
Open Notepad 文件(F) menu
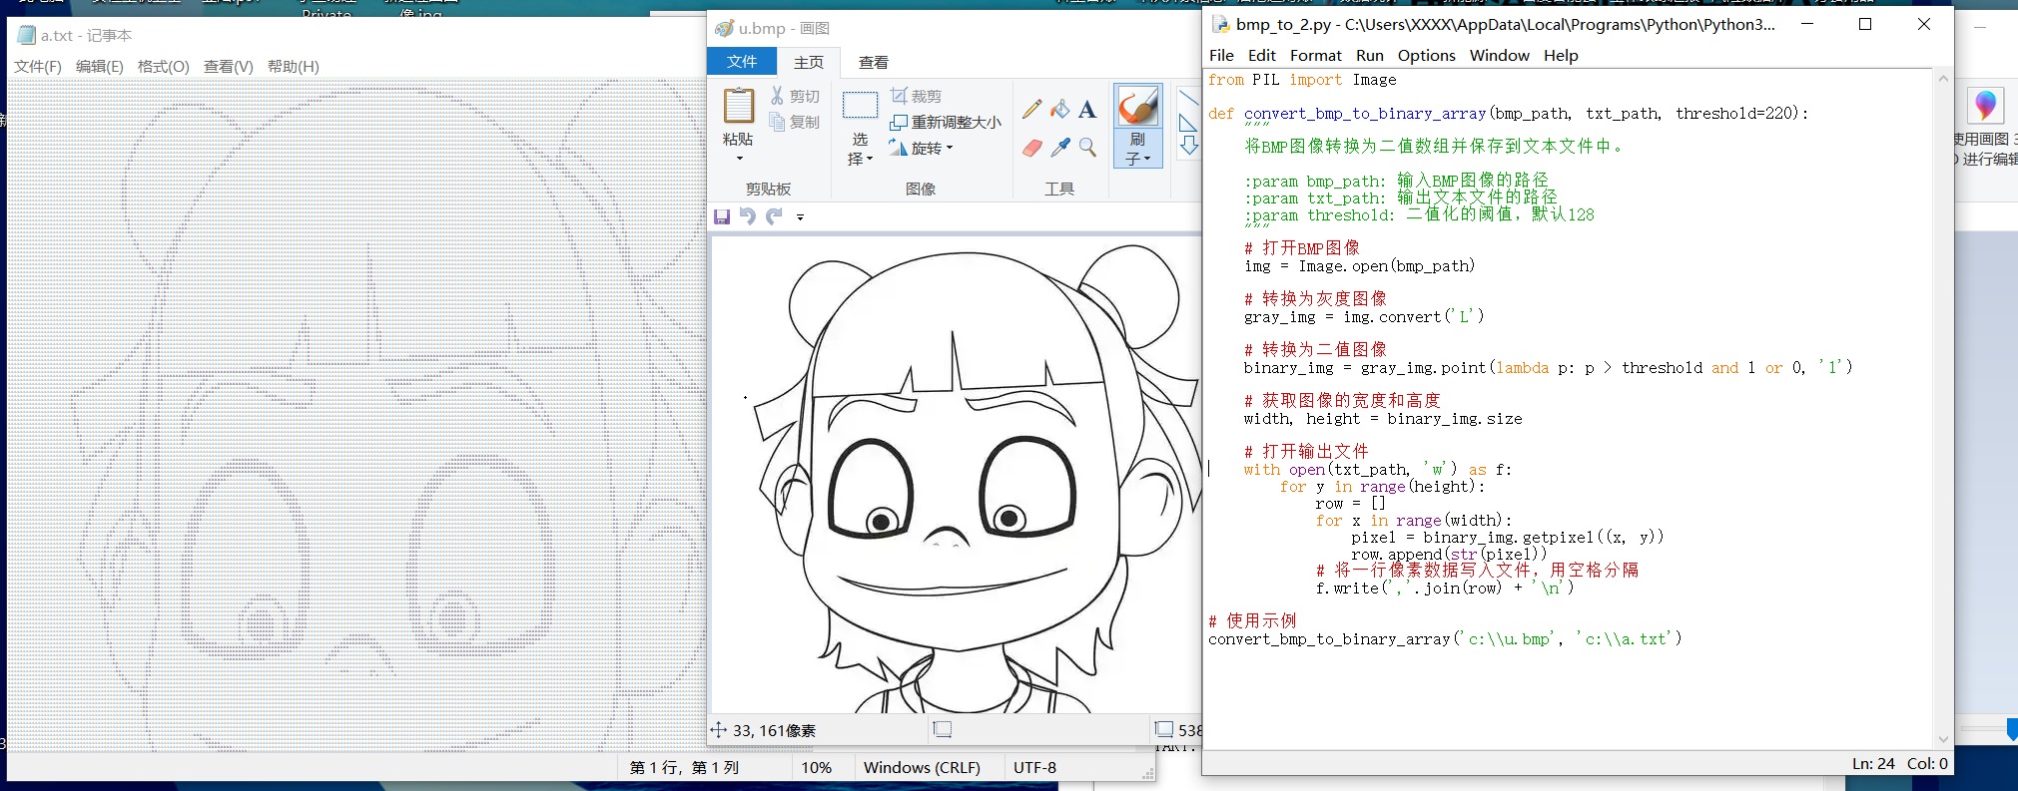[x=38, y=67]
